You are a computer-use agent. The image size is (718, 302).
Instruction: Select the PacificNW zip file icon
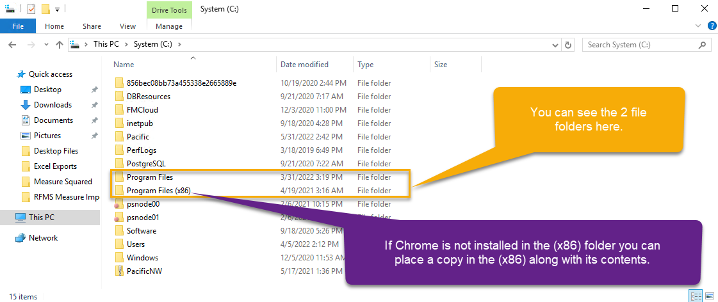119,271
